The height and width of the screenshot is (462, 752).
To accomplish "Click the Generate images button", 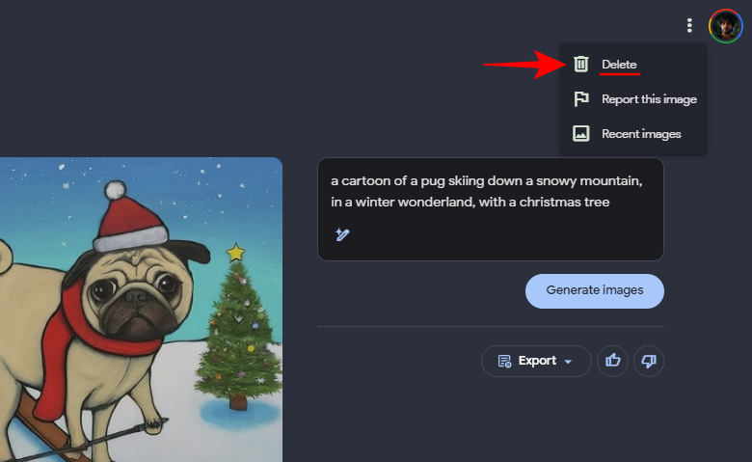I will point(595,290).
